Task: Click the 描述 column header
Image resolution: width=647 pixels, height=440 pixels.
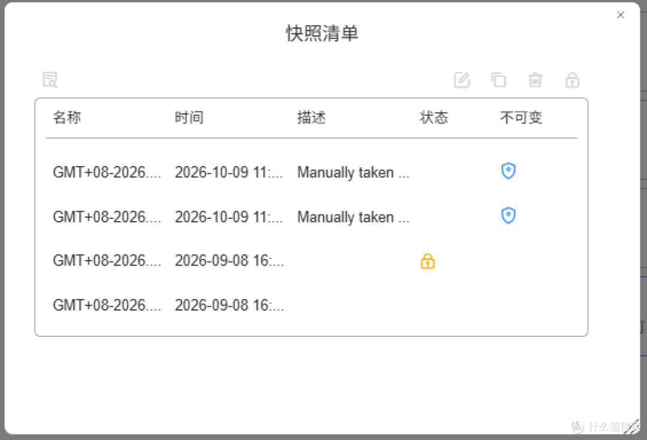Action: [312, 117]
